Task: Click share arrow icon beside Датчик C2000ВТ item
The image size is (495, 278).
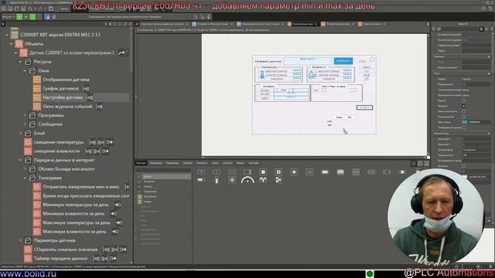Action: (x=121, y=53)
